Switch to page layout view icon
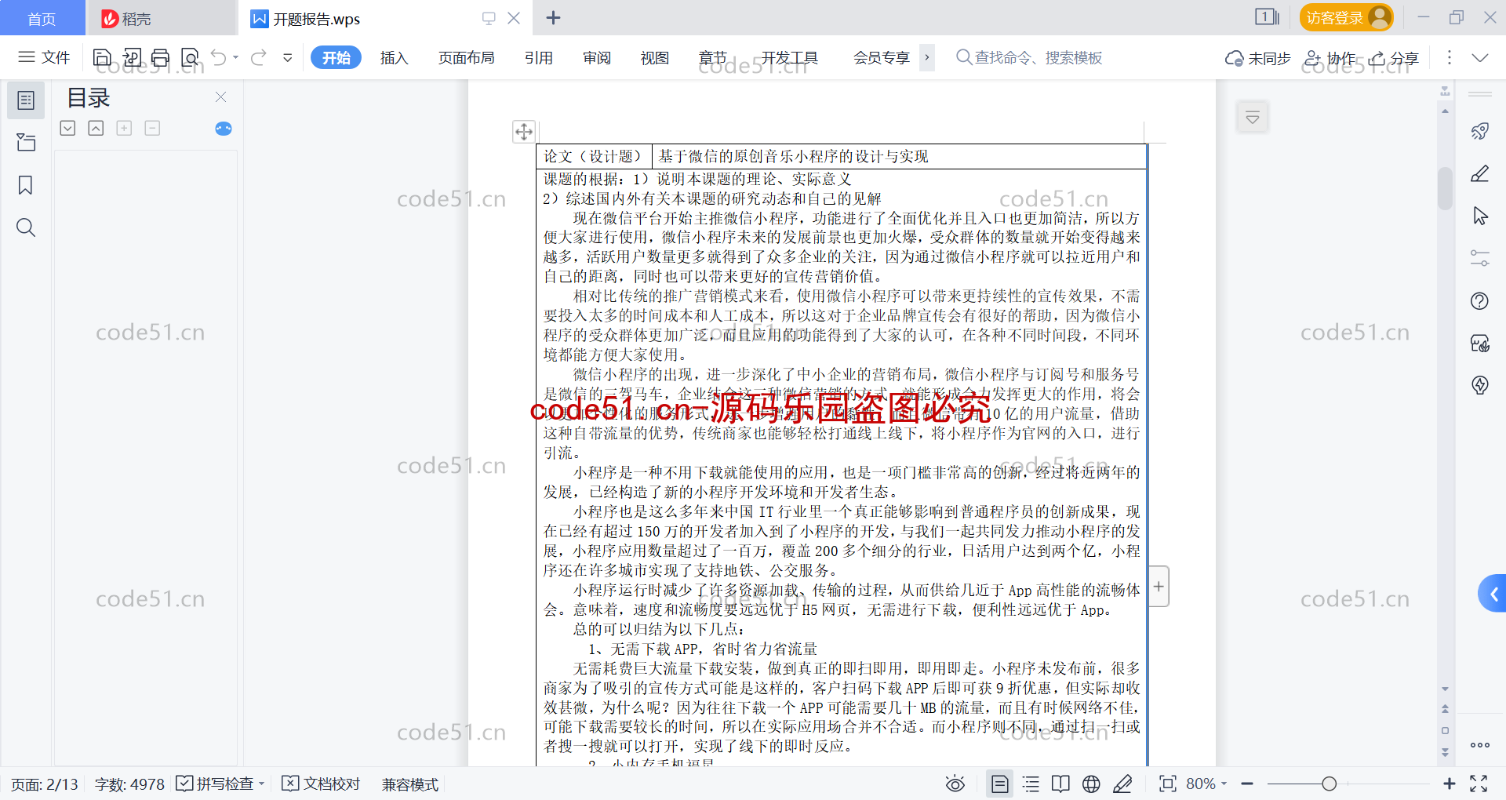This screenshot has width=1506, height=800. [x=1000, y=784]
